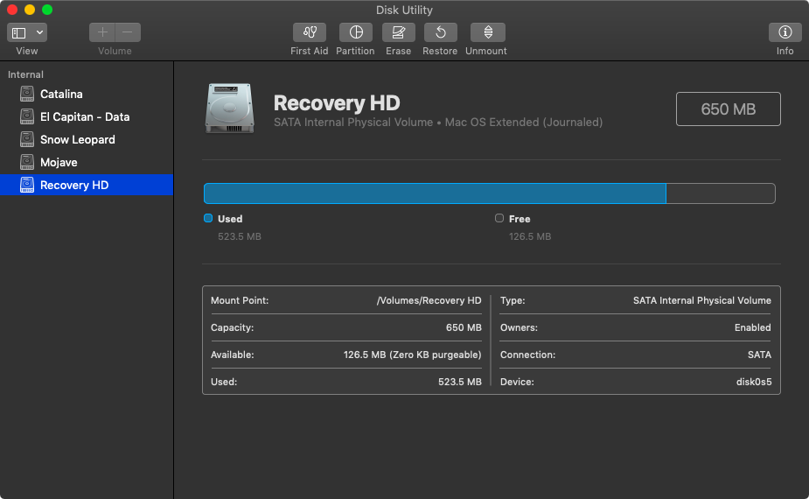Screen dimensions: 809x499
Task: Click the Internal section header
Action: click(25, 74)
